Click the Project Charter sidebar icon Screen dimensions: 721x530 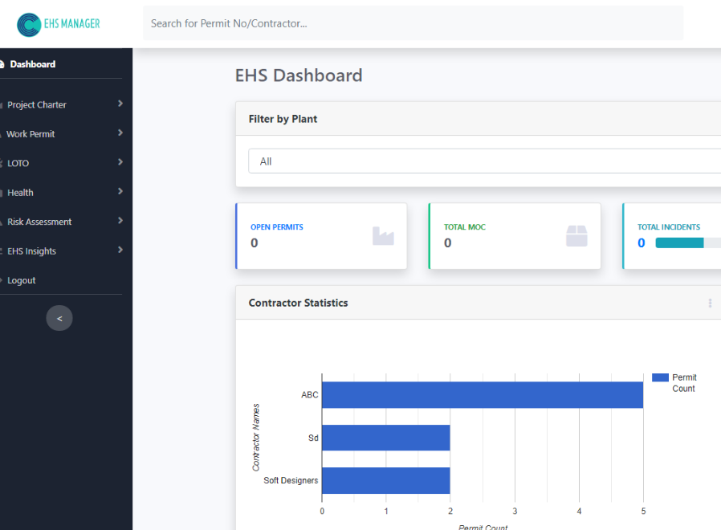[3, 104]
